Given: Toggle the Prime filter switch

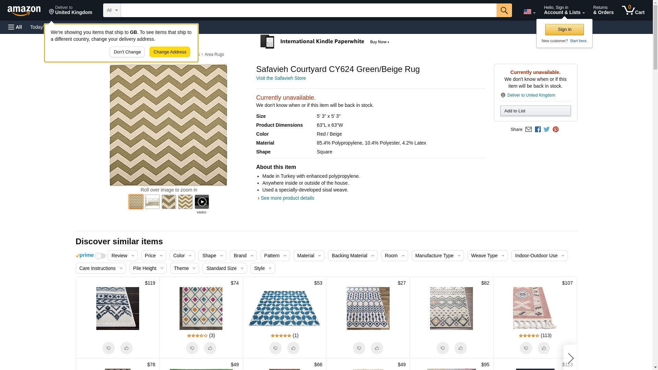Looking at the screenshot, I should [100, 256].
